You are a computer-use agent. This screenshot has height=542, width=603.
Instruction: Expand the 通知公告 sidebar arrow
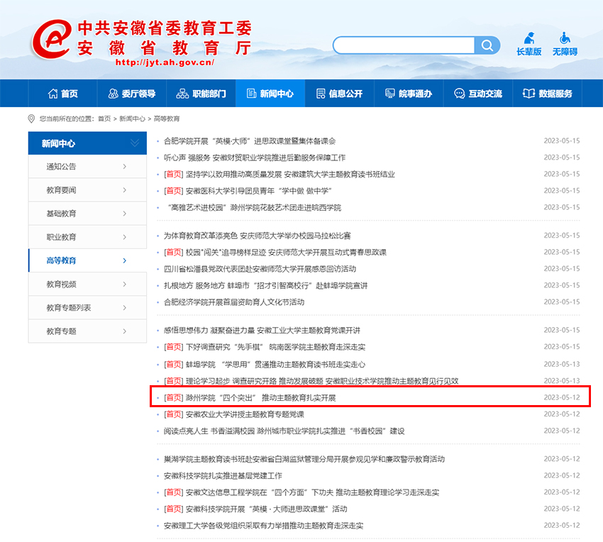125,167
